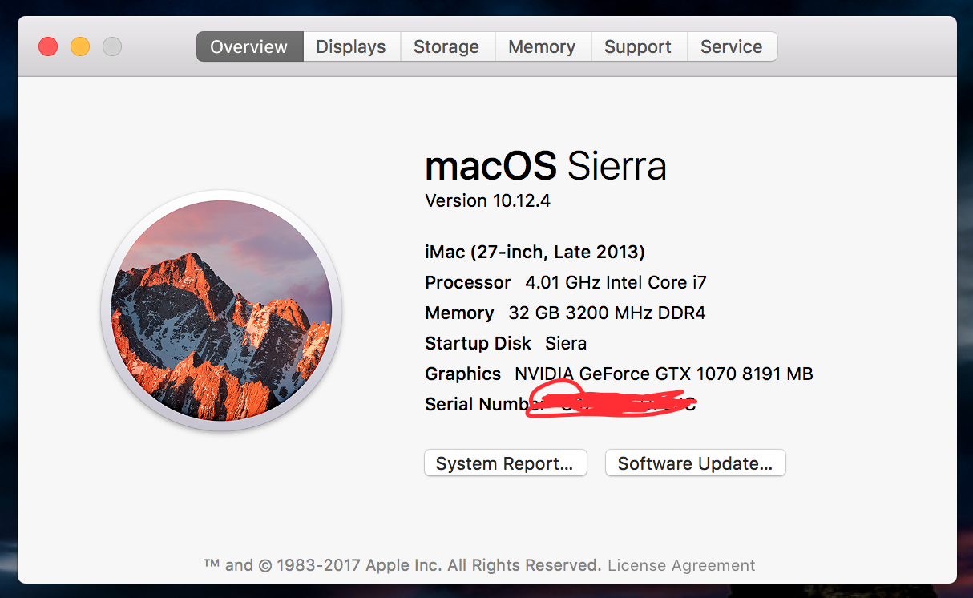This screenshot has height=598, width=973.
Task: Launch Software Update
Action: (695, 463)
